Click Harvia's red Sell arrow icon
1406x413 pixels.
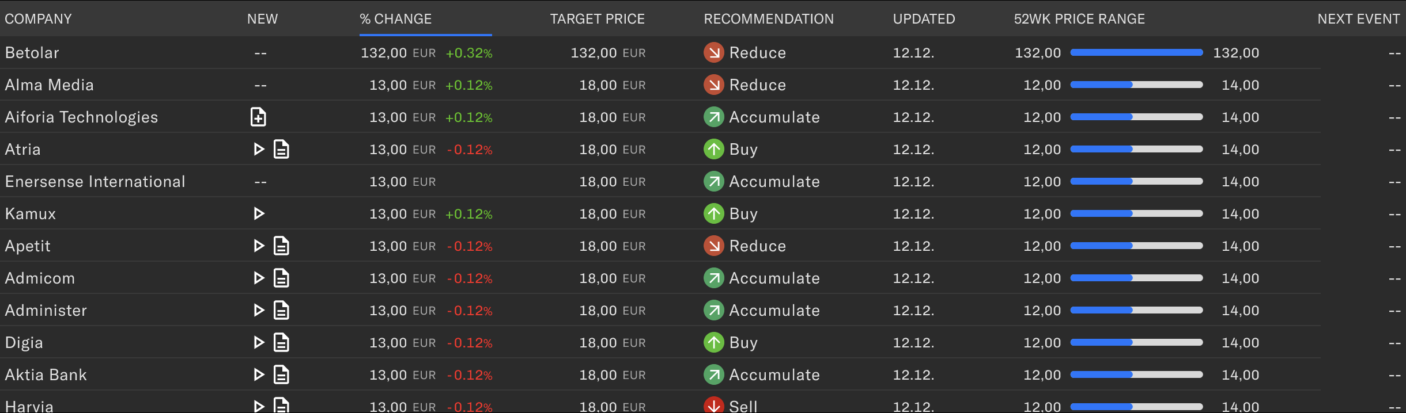pos(714,405)
